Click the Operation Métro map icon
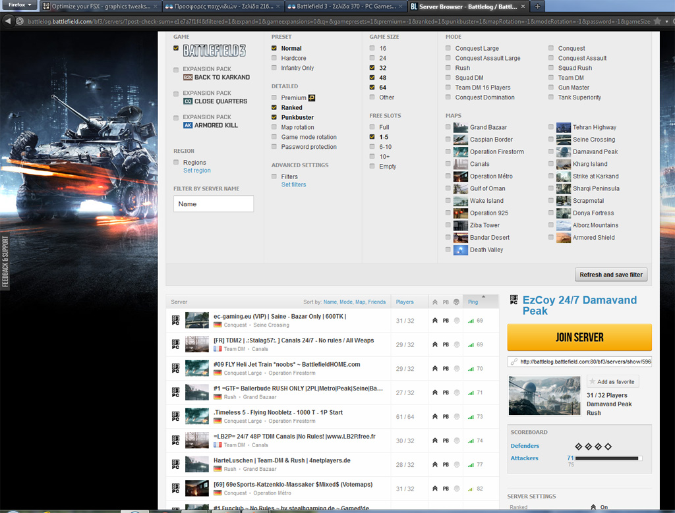 pyautogui.click(x=461, y=176)
